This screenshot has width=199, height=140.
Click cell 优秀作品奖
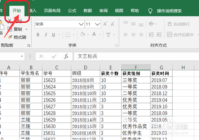pyautogui.click(x=136, y=126)
